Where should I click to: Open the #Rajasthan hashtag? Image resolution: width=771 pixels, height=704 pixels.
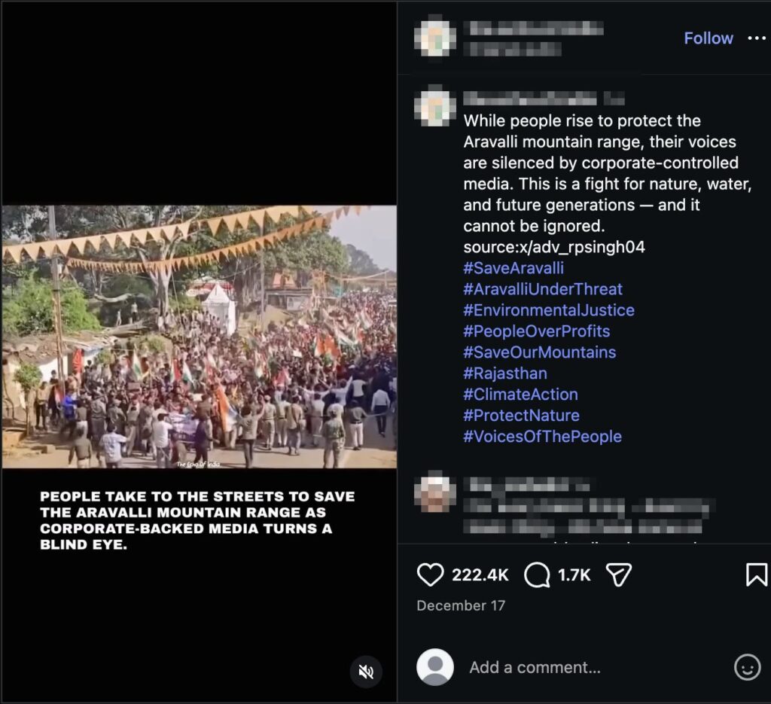(x=505, y=373)
